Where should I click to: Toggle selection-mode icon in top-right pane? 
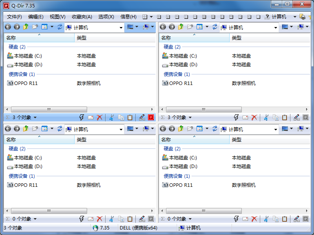coord(306,117)
